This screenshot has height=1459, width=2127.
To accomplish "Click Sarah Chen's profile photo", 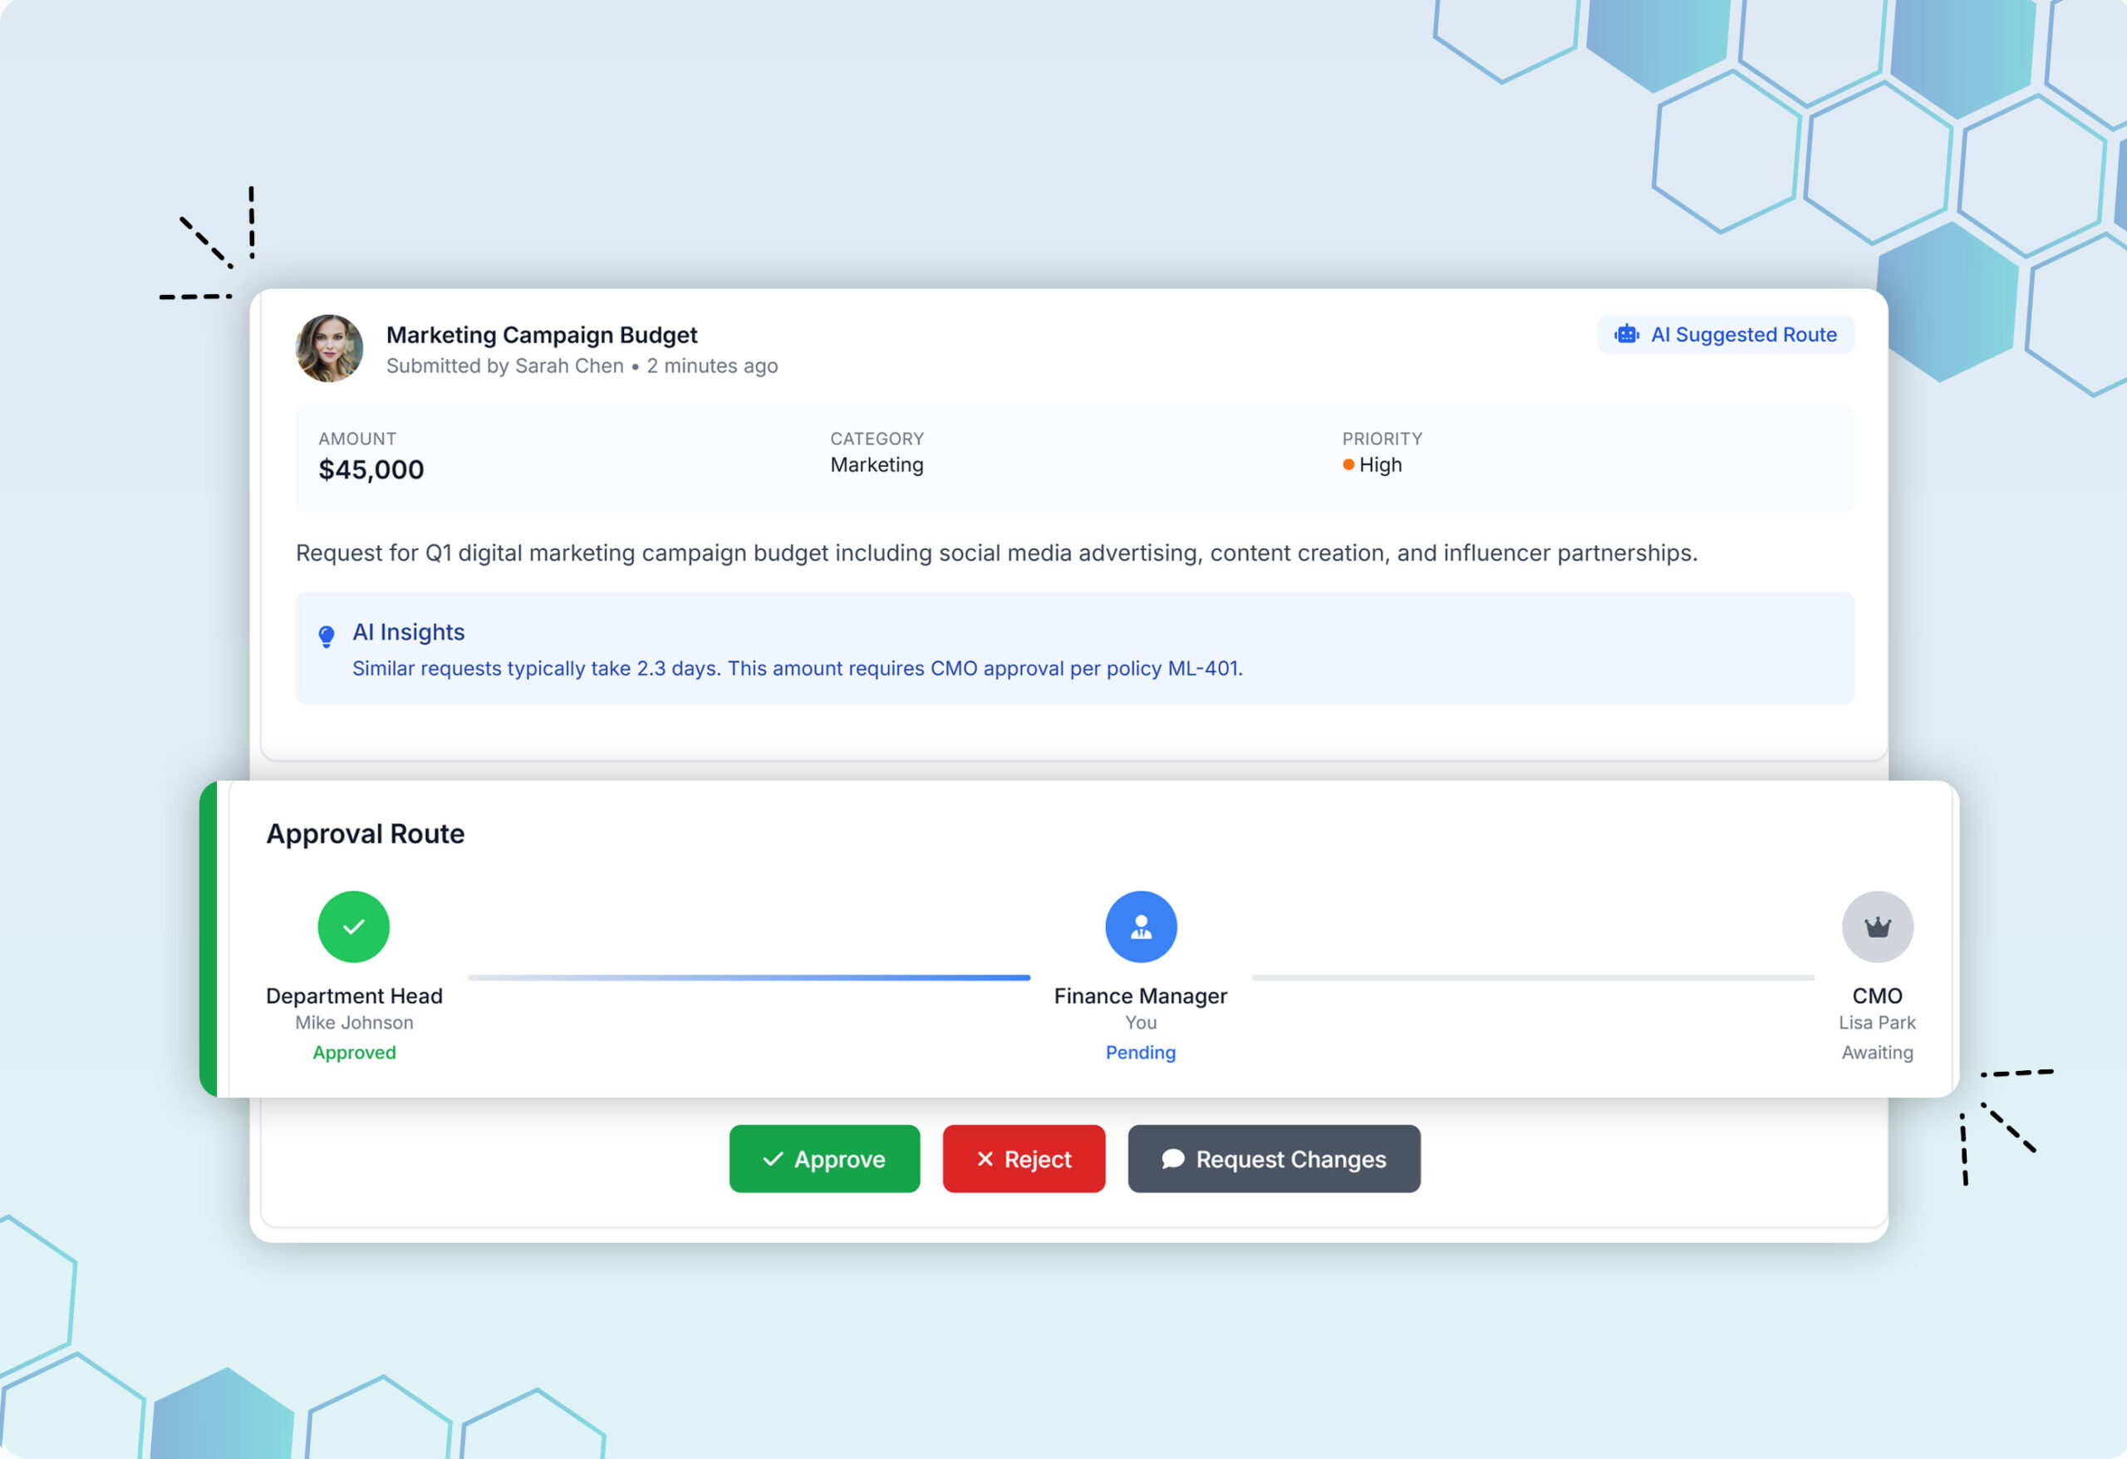I will tap(330, 349).
